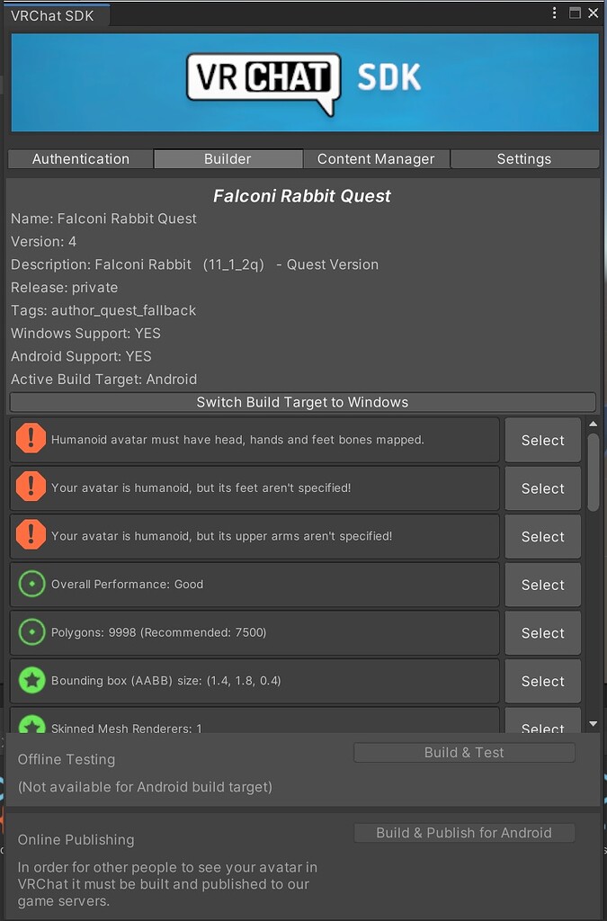Open the Settings tab
Screen dimensions: 607x921
pyautogui.click(x=524, y=158)
